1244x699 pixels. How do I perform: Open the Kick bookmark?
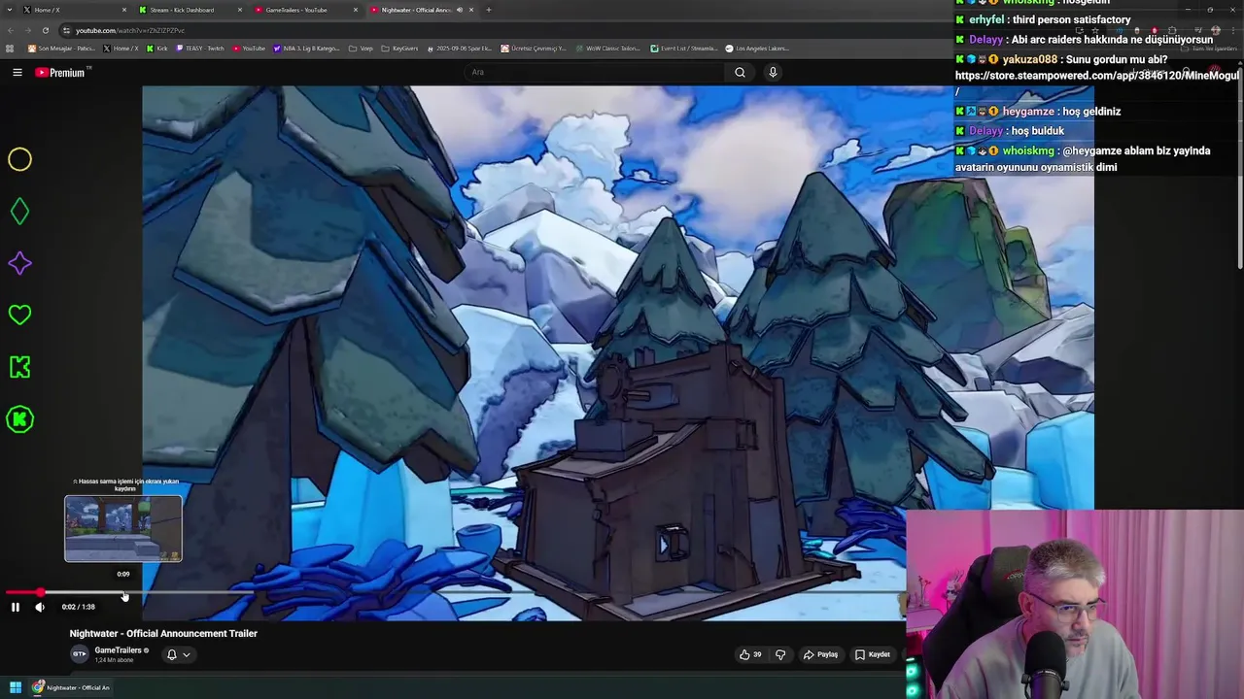tap(156, 49)
